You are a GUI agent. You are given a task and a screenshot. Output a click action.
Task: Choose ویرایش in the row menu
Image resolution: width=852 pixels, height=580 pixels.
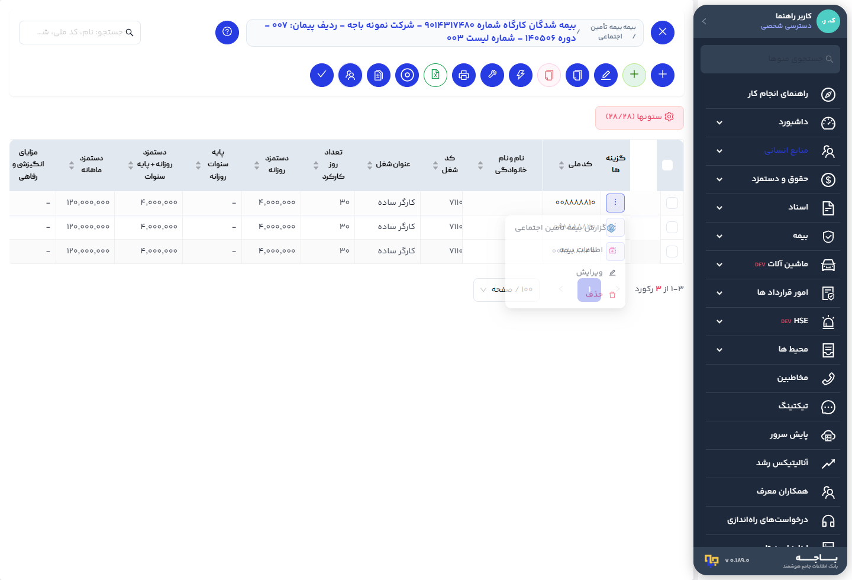pyautogui.click(x=566, y=272)
